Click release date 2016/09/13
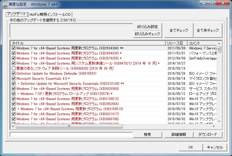Viewport: 232px width, 156px height. 176,68
